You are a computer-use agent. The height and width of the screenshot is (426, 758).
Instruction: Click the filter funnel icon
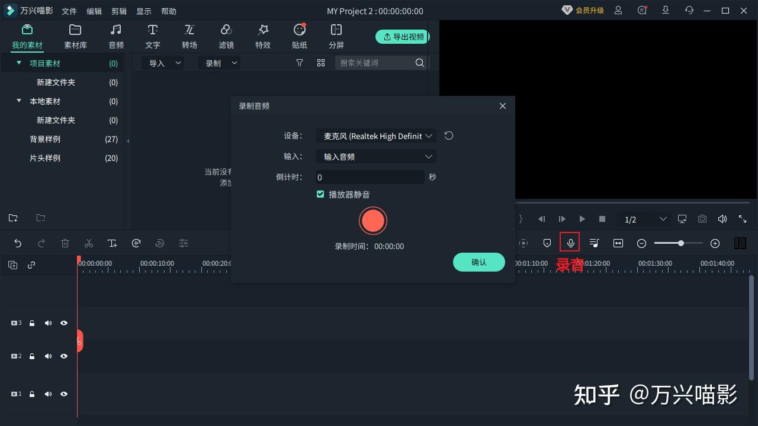point(300,63)
